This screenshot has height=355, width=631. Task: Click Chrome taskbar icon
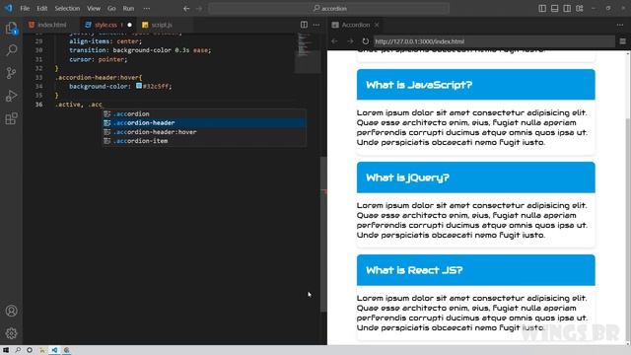(66, 350)
